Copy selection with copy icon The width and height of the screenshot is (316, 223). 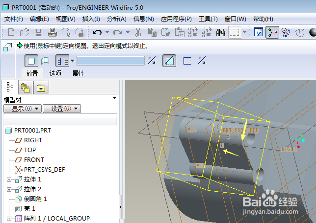pos(152,32)
